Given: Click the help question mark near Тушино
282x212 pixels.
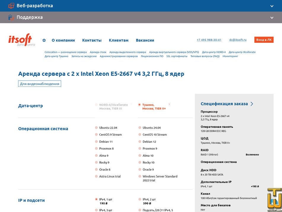Looking at the screenshot, I should pyautogui.click(x=169, y=105).
